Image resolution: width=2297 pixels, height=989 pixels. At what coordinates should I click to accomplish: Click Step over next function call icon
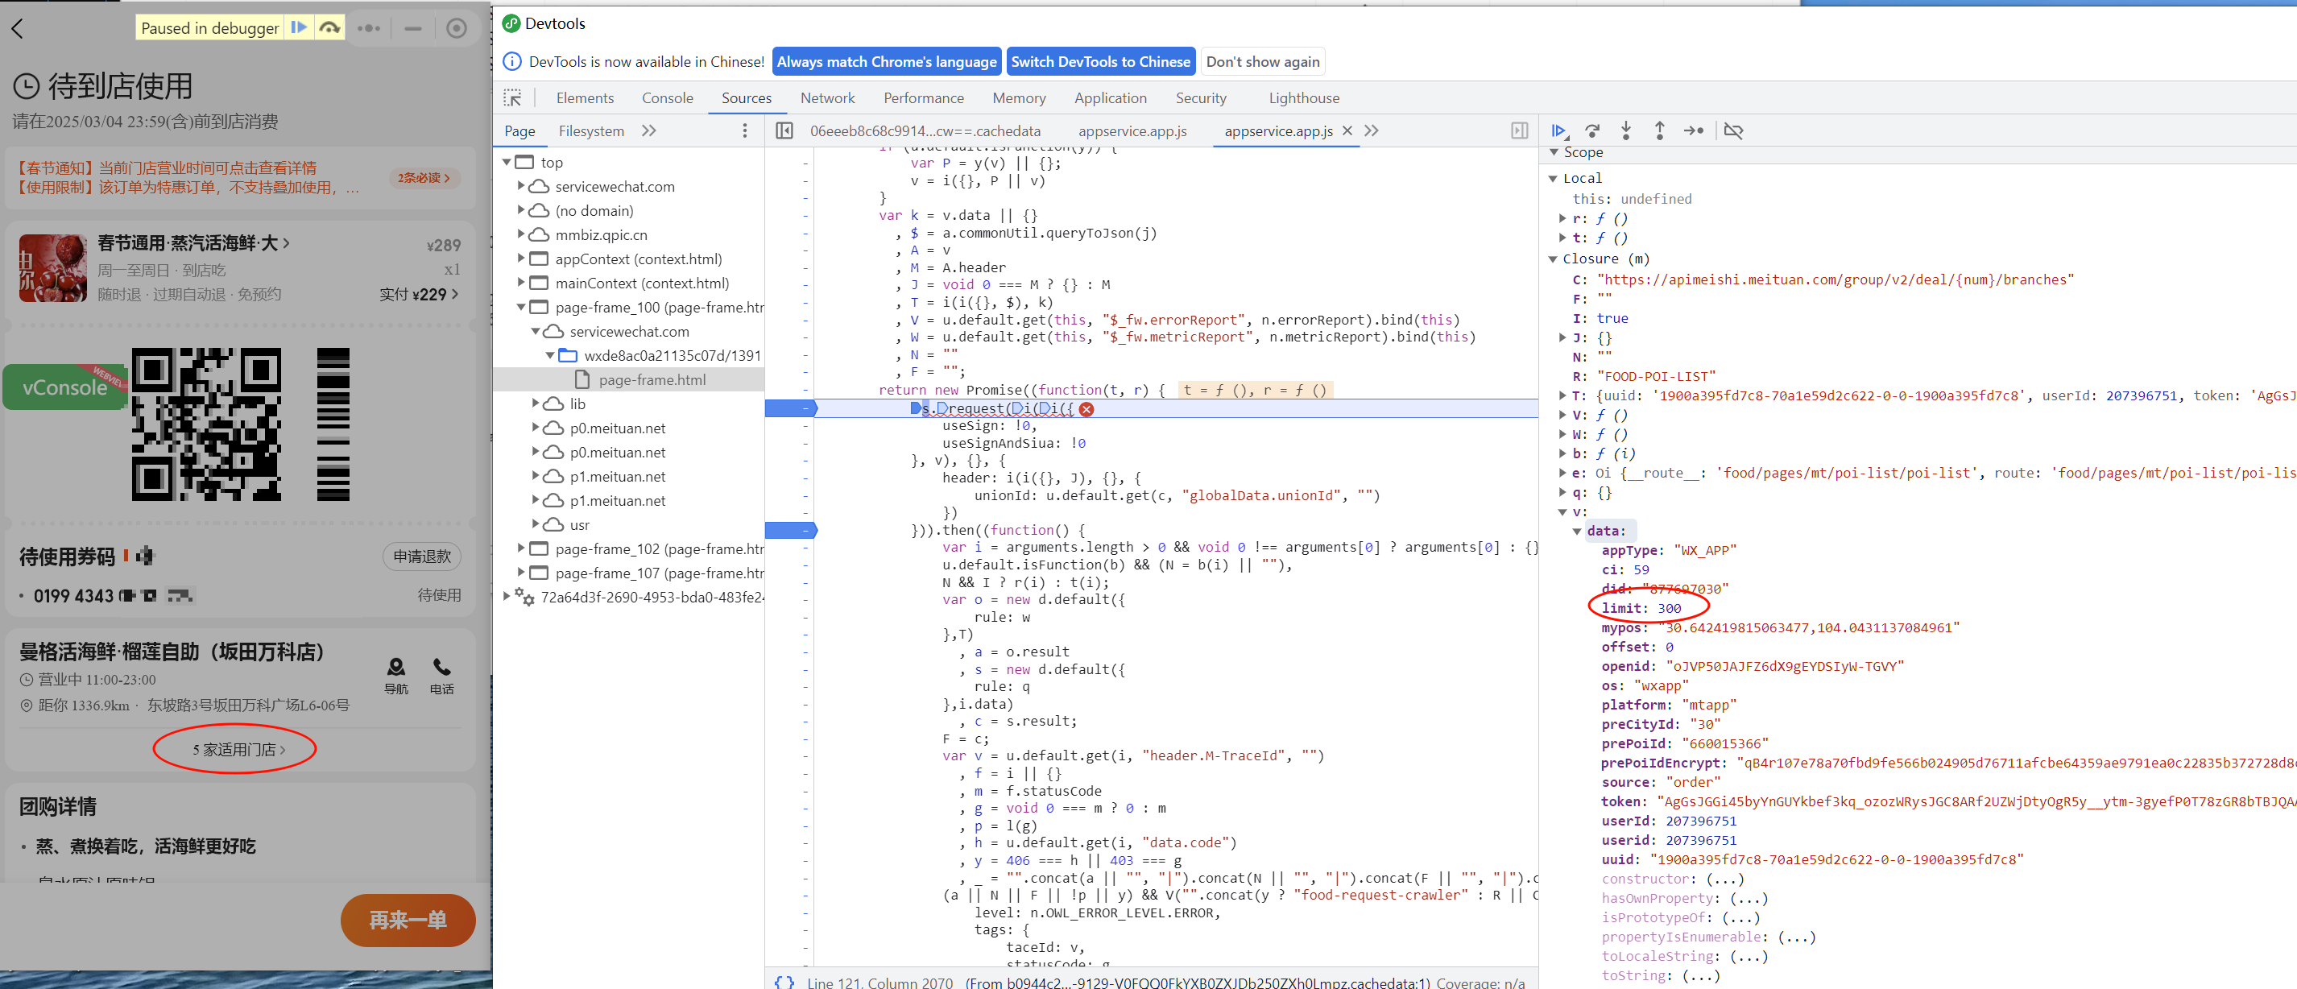coord(1592,131)
